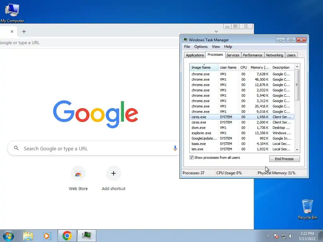Select chrome.exe row using 20,416 K
Image resolution: width=323 pixels, height=242 pixels.
pos(242,106)
